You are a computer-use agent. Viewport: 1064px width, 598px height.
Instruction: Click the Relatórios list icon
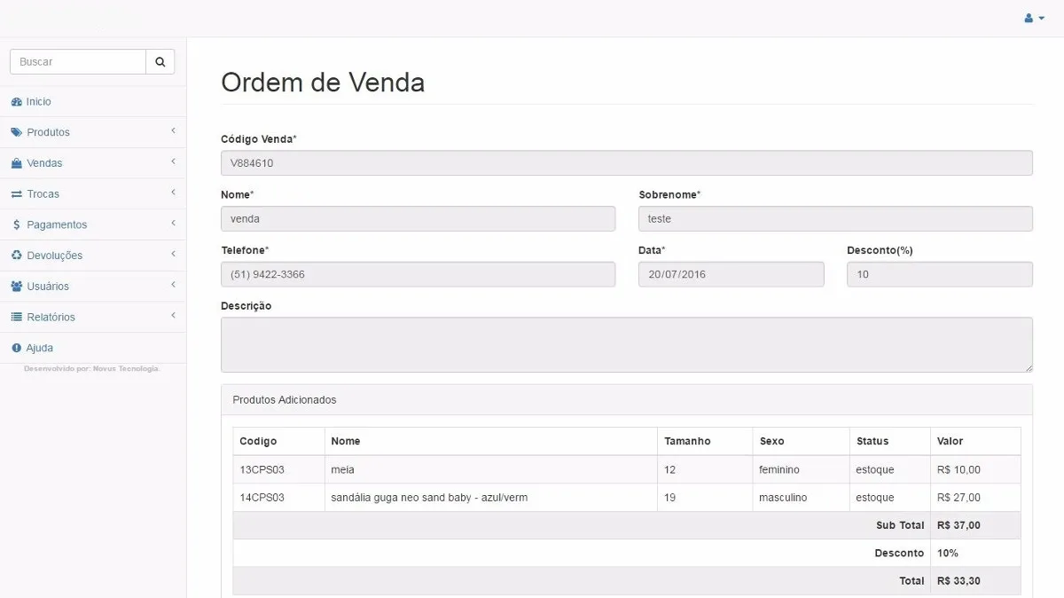click(x=16, y=317)
